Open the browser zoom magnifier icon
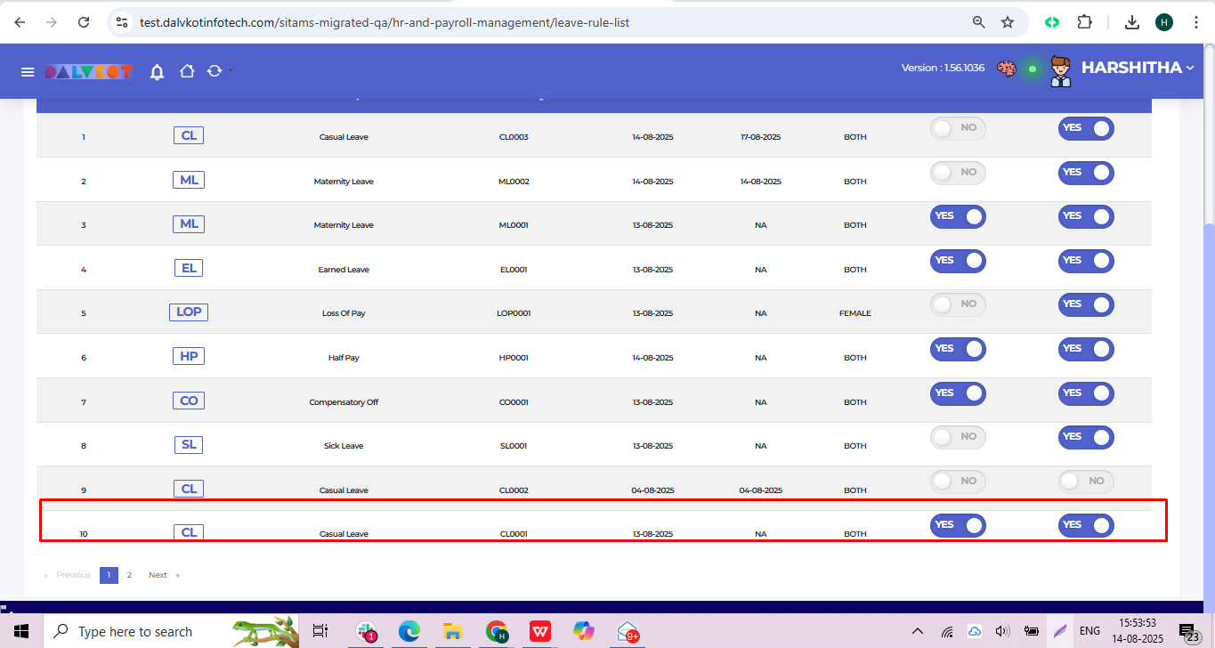 [x=978, y=22]
